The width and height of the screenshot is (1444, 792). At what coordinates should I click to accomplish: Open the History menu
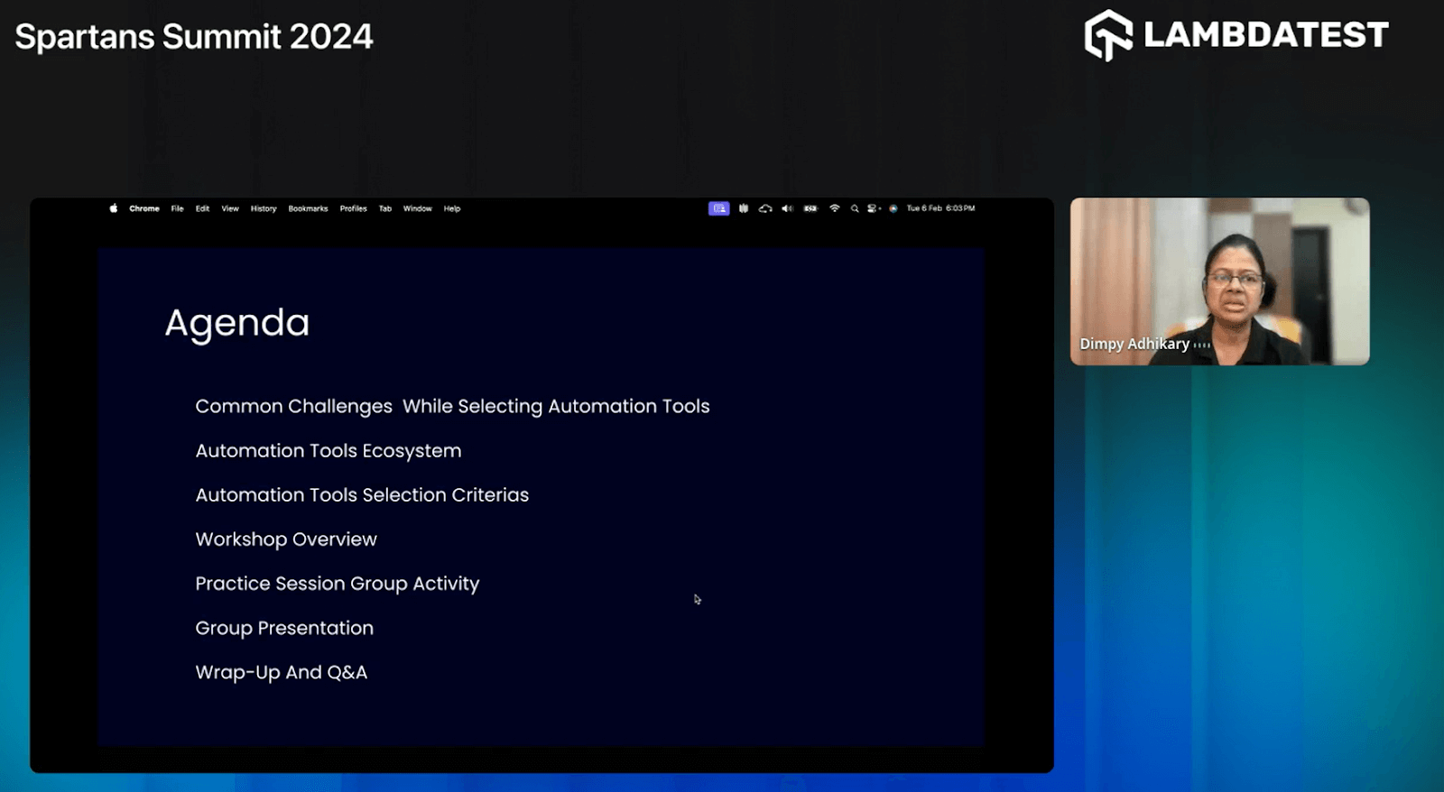[264, 208]
